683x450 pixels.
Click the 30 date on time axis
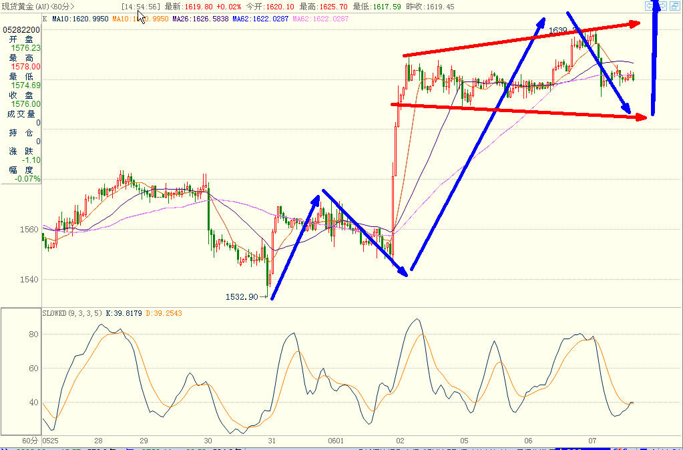(208, 441)
